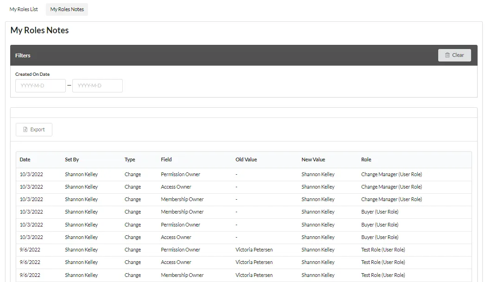The width and height of the screenshot is (485, 282).
Task: Select Permission Owner in Test Role row
Action: pos(180,250)
